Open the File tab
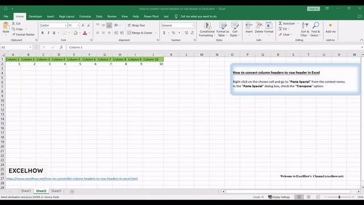The image size is (364, 205). click(6, 17)
